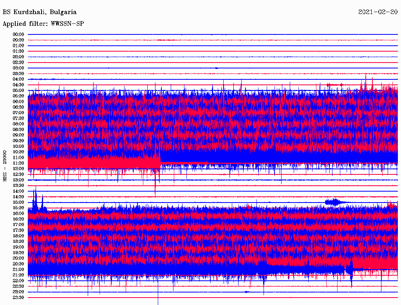Screen dimensions: 401x305
Task: Click the 12:00 time label
Action: pos(18,169)
